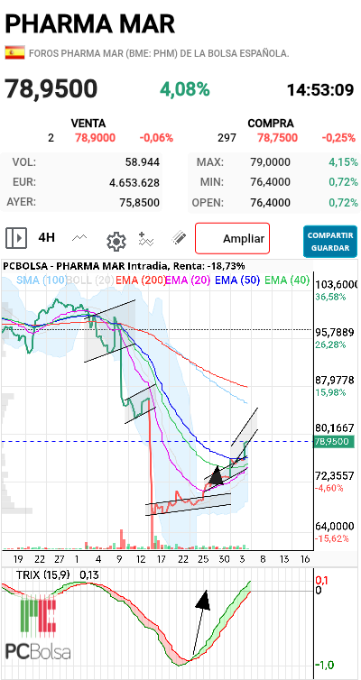The height and width of the screenshot is (680, 361).
Task: Click the 95,7889 axis price label
Action: (x=335, y=333)
